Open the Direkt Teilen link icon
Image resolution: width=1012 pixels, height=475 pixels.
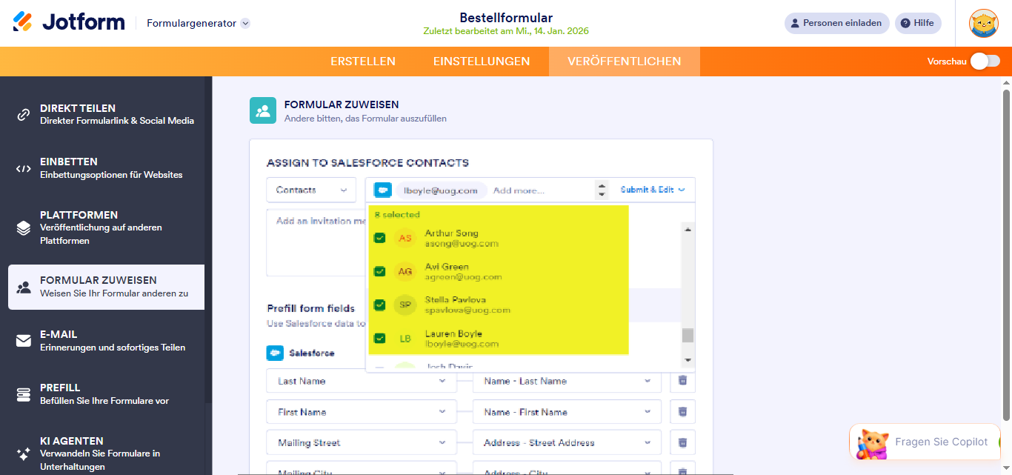[x=24, y=115]
